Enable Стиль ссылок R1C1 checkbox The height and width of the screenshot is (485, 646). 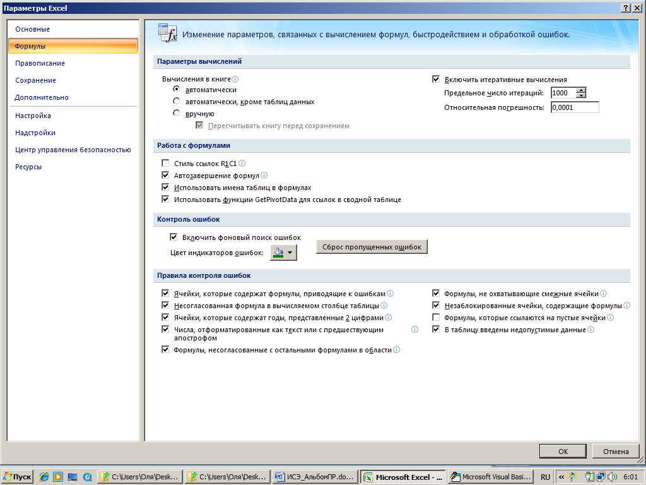[x=165, y=164]
